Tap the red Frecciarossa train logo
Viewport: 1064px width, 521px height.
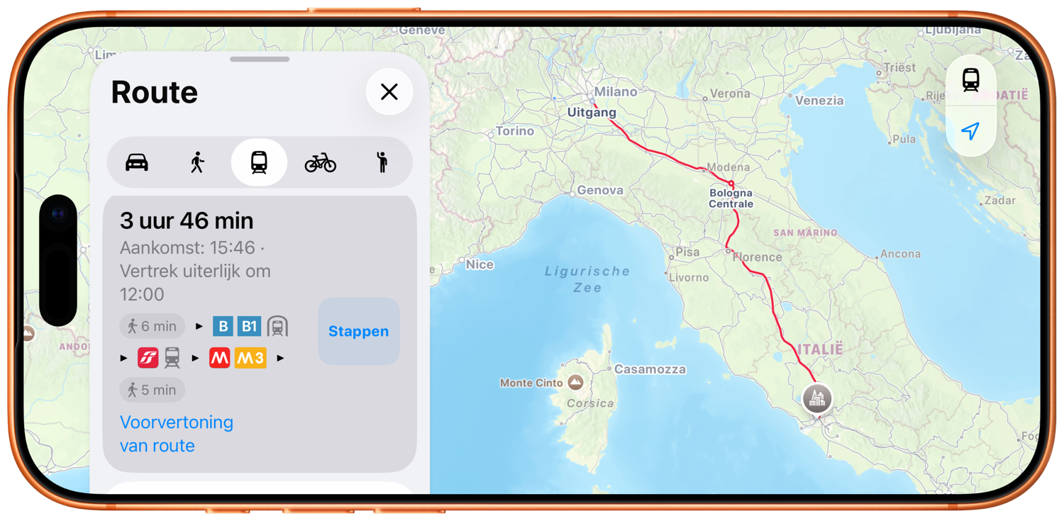(148, 358)
